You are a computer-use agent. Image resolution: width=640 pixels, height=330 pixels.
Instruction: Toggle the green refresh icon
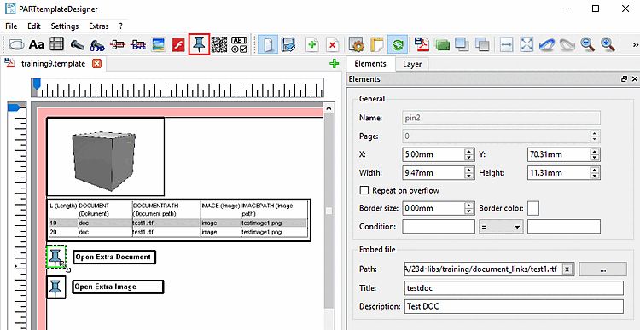point(397,44)
